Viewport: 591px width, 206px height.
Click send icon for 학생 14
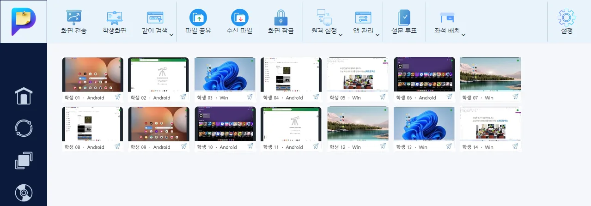[x=515, y=146]
